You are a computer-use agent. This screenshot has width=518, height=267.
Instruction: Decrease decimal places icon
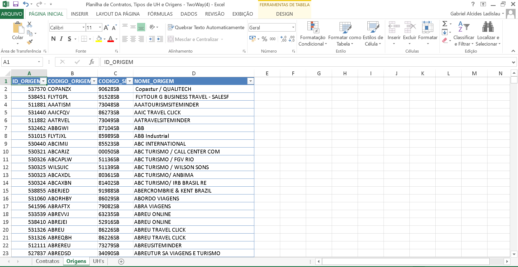click(x=292, y=39)
